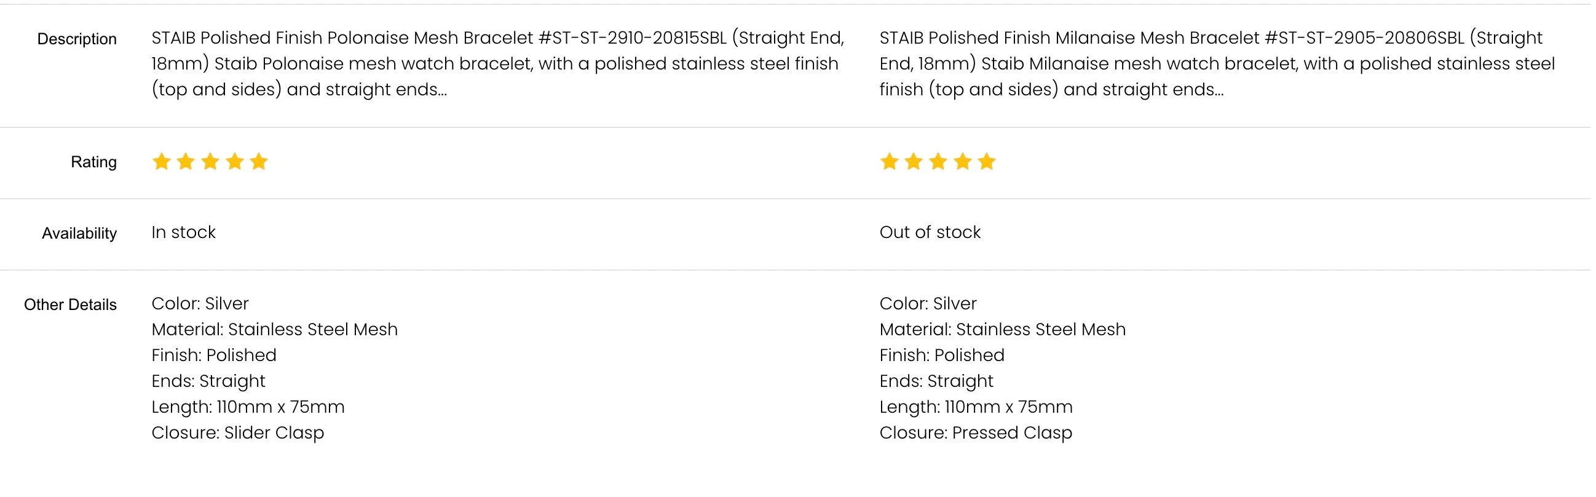Click the Polonaise Mesh Bracelet description text
Screen dimensions: 1596x497
(496, 64)
